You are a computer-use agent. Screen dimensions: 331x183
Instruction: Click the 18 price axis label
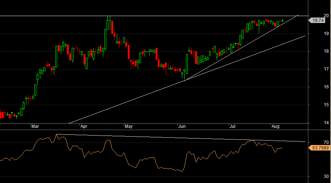pyautogui.click(x=326, y=51)
